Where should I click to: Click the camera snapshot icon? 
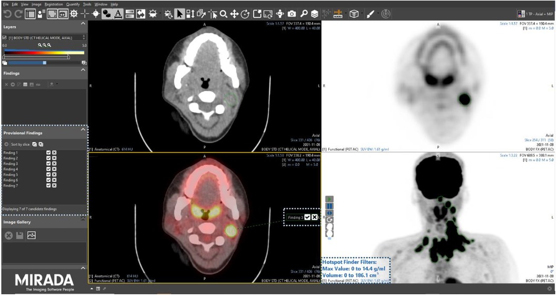tap(292, 14)
